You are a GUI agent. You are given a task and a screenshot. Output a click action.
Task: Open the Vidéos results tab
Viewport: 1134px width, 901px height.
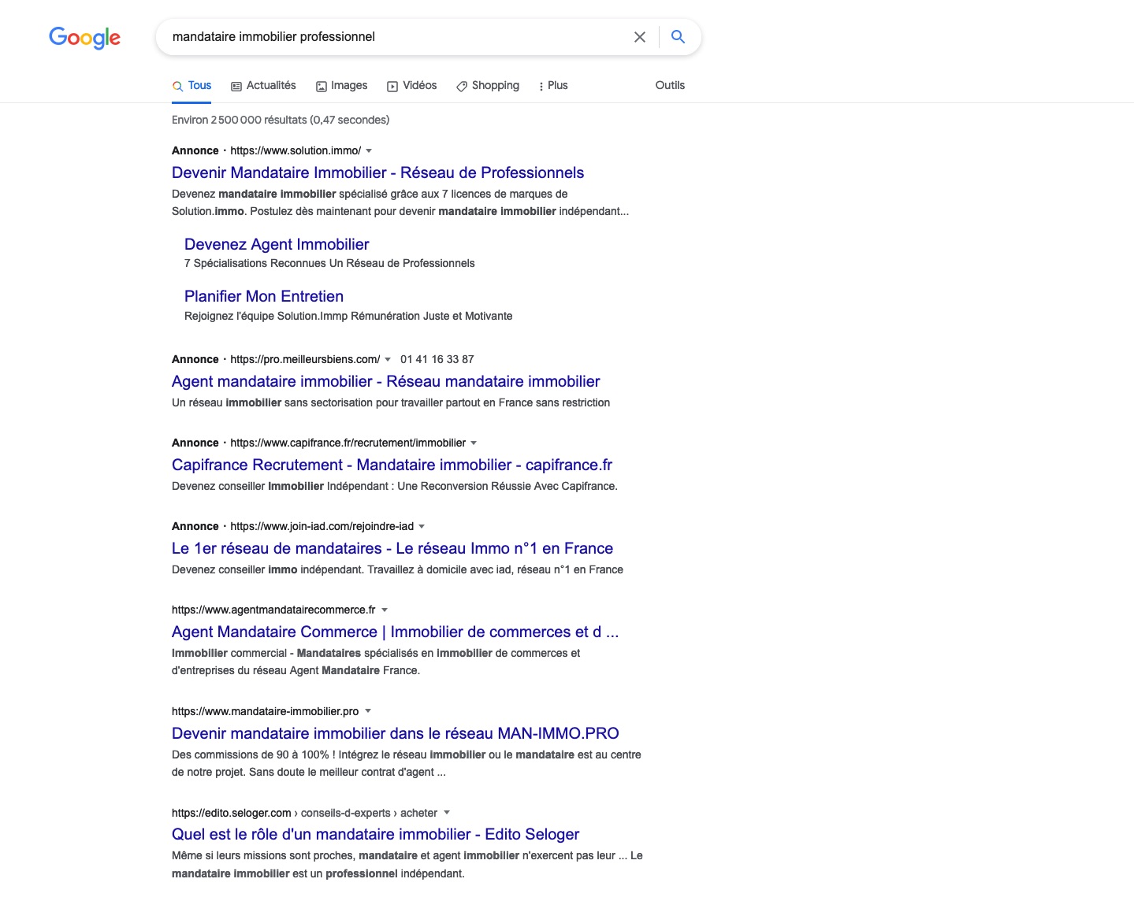[x=411, y=86]
